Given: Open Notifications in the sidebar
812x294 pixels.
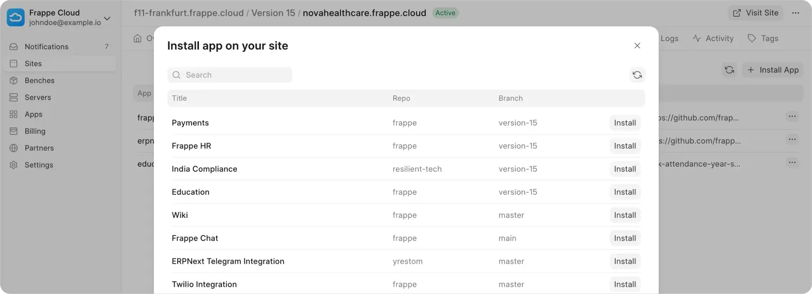Looking at the screenshot, I should pos(59,47).
